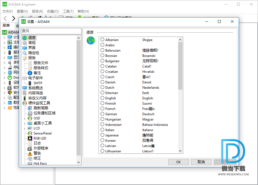Open the 文件(F) menu
The image size is (258, 185).
click(8, 11)
